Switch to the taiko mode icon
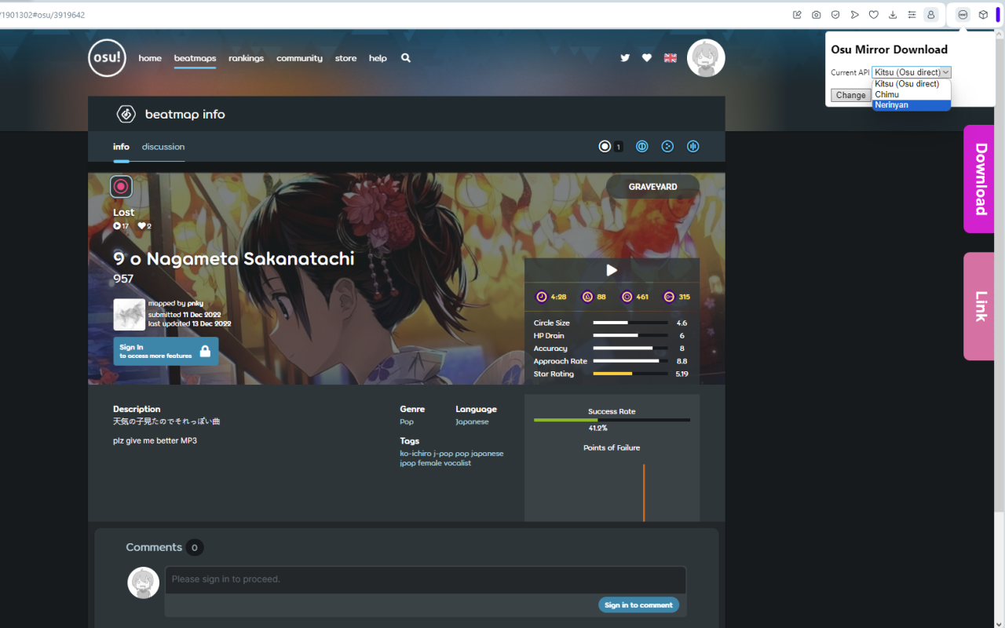 click(x=642, y=146)
